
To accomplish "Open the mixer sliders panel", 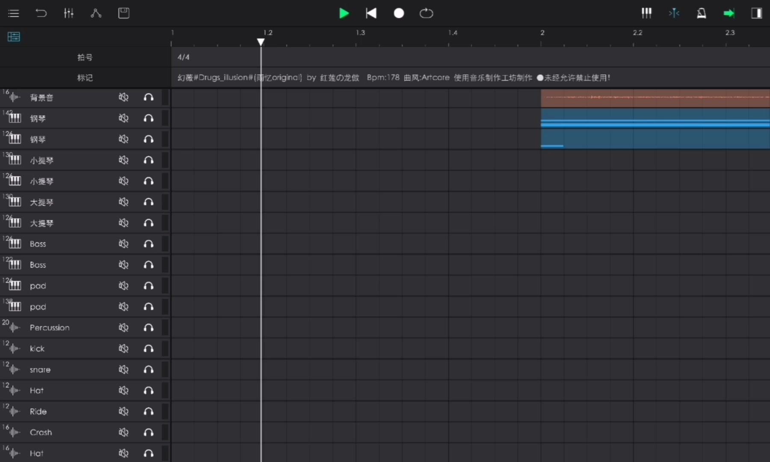I will 68,13.
